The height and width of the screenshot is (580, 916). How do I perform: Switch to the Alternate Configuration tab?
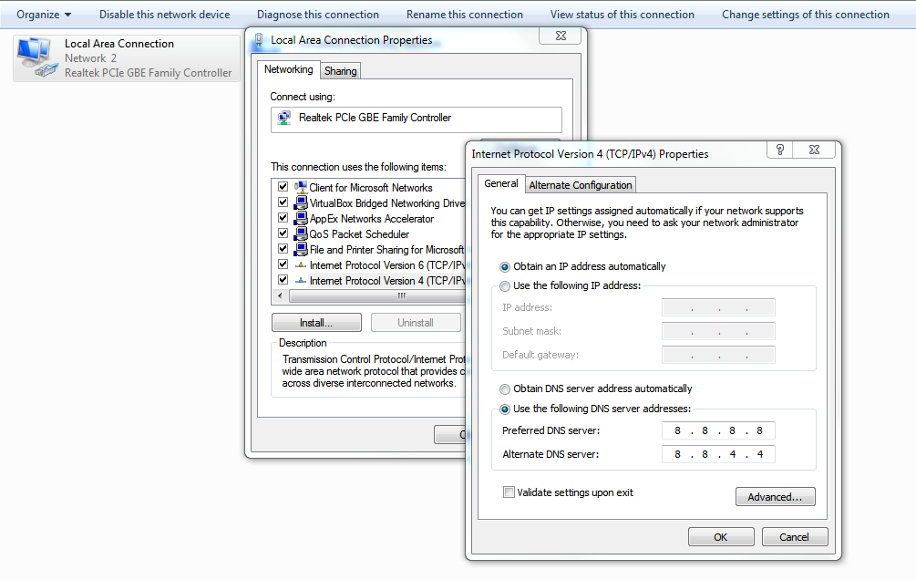[581, 185]
